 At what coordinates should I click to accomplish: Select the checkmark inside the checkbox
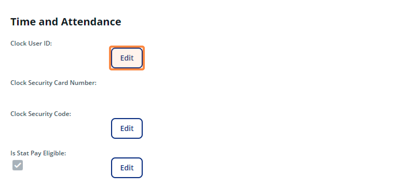click(17, 165)
